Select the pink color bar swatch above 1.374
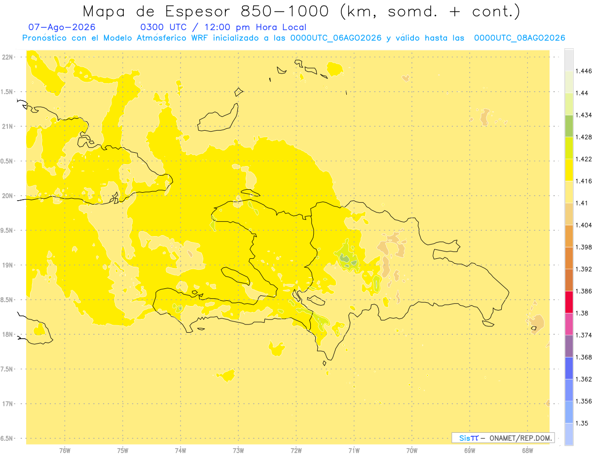 coord(569,323)
